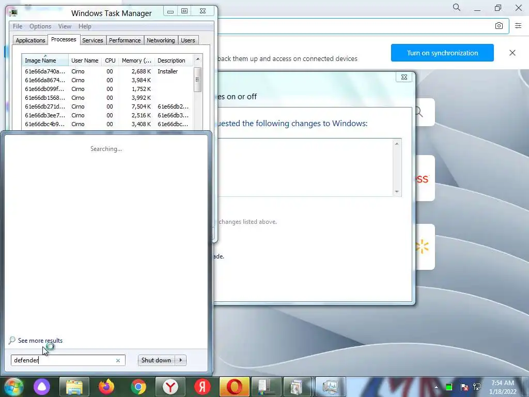Select process 61e66db3ee7… row
Viewport: 529px width, 397px height.
coord(107,115)
